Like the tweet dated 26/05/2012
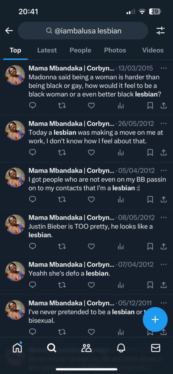Screen dimensions: 173x374 click(91, 152)
